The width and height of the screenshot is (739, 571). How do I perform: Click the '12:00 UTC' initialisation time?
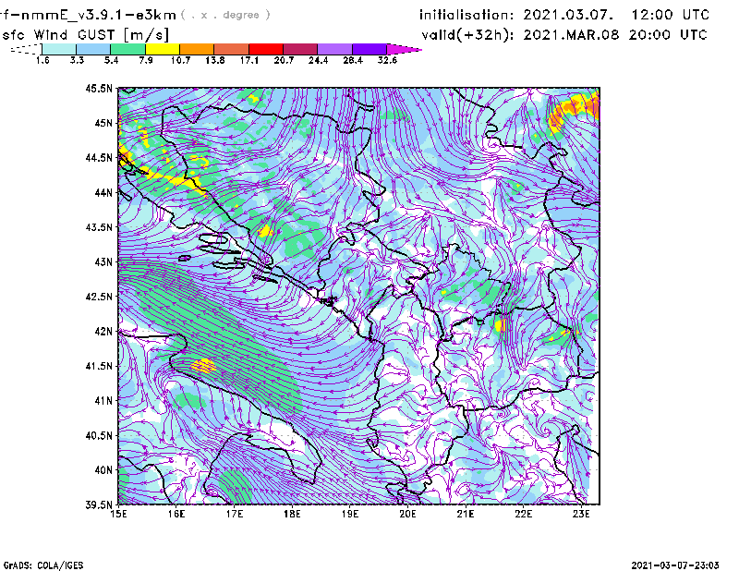671,15
